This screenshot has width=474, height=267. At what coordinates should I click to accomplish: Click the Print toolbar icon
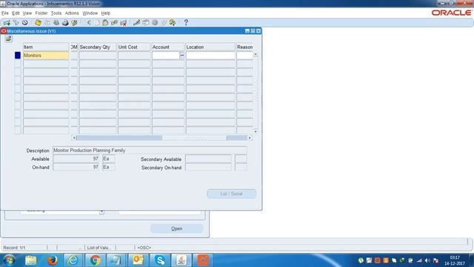pyautogui.click(x=65, y=23)
